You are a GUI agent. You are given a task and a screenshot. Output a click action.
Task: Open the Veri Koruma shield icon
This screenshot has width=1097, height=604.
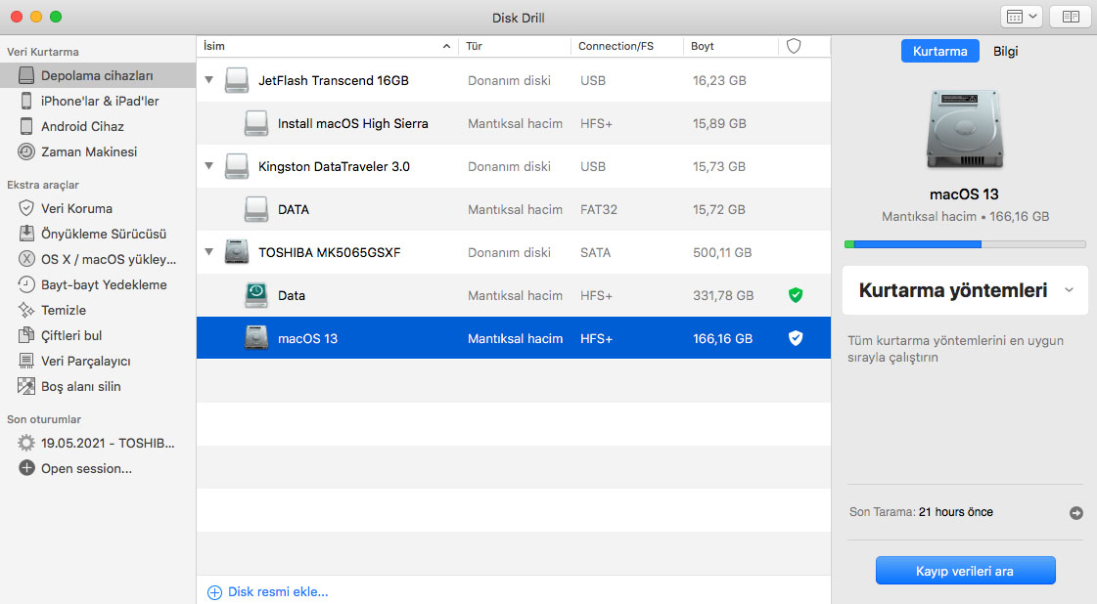click(x=26, y=208)
